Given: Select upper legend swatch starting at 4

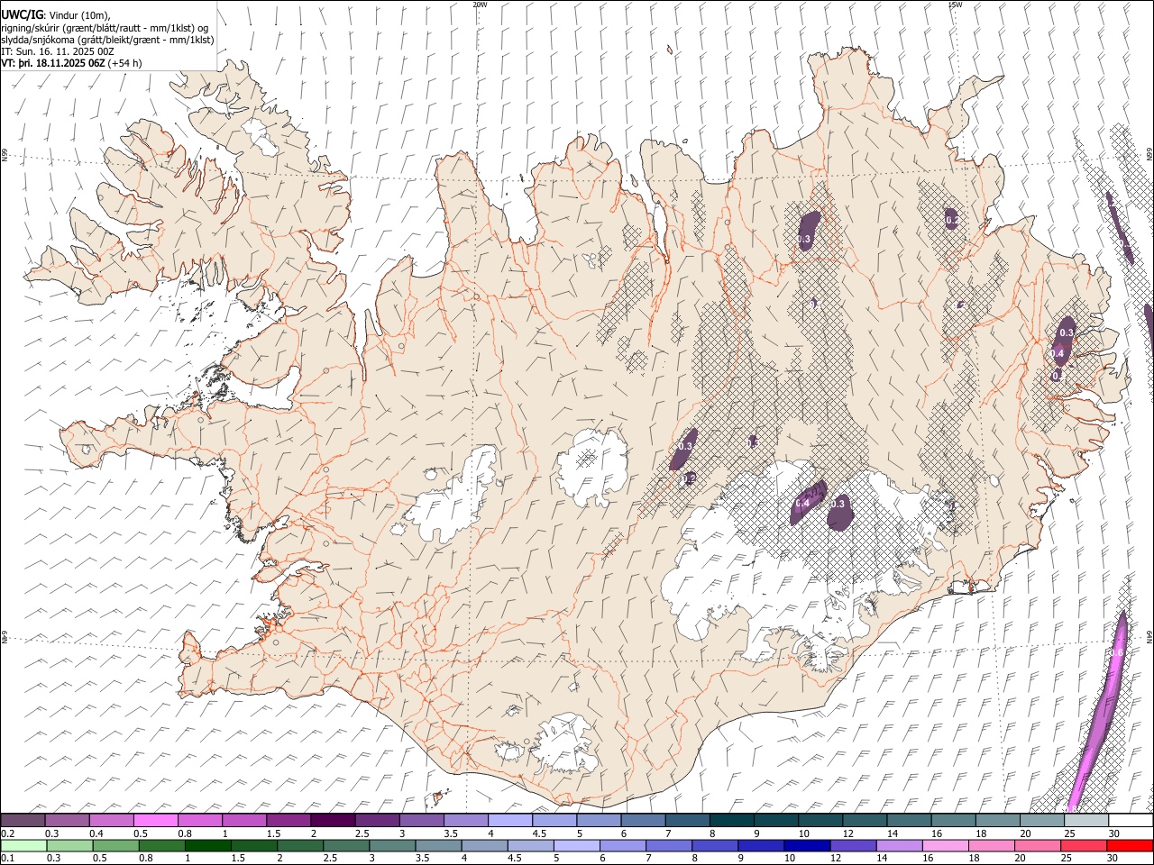Looking at the screenshot, I should click(510, 821).
